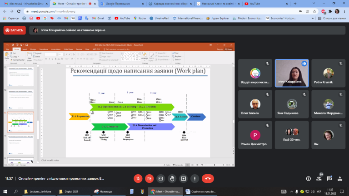Switch to the Gmail mail tab
This screenshot has height=196, width=349.
[x=26, y=4]
